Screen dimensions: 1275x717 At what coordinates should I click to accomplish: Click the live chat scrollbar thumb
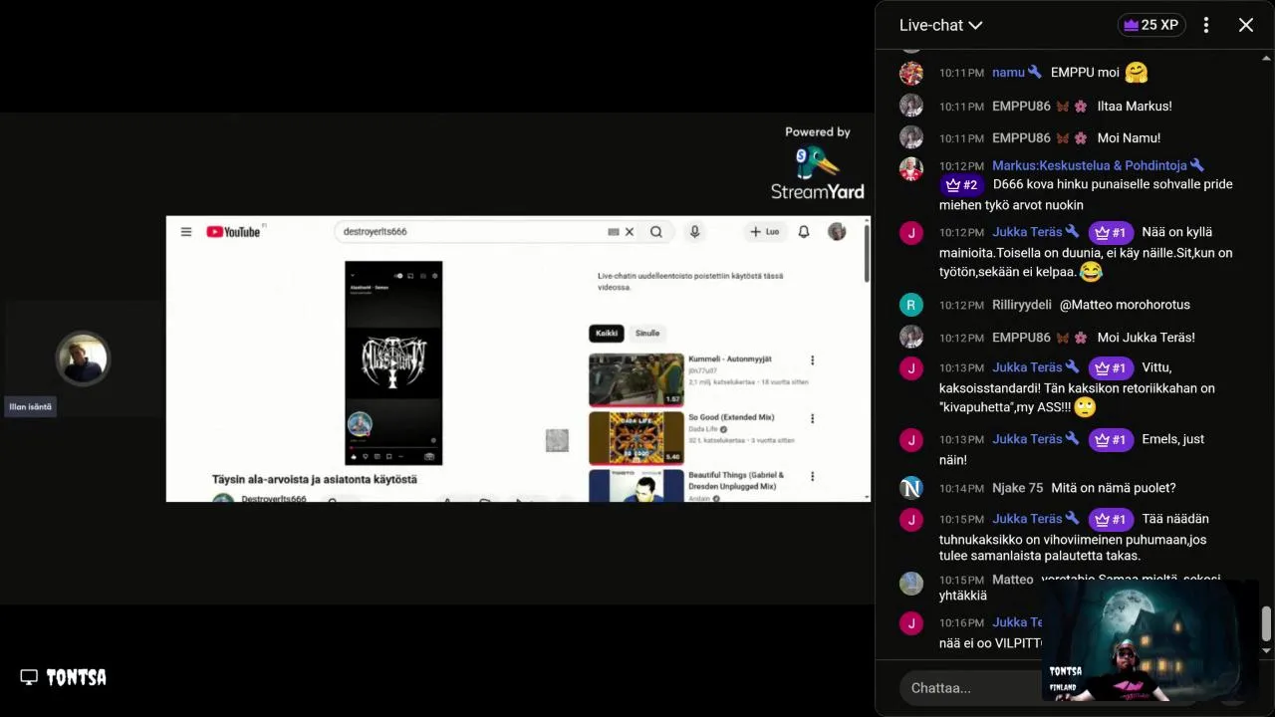point(1266,623)
